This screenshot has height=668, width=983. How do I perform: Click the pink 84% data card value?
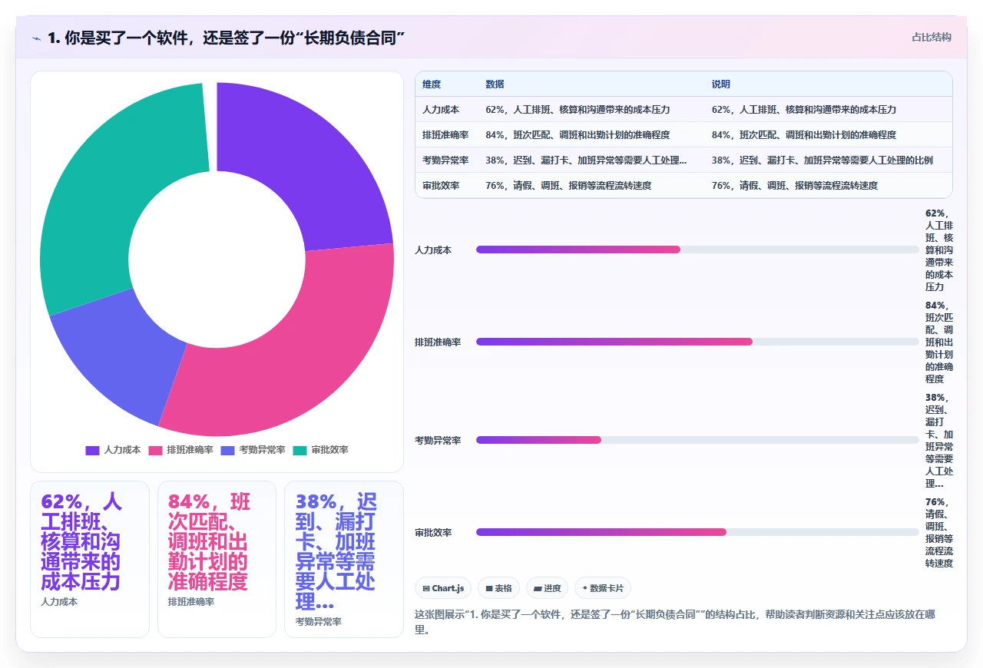coord(209,541)
